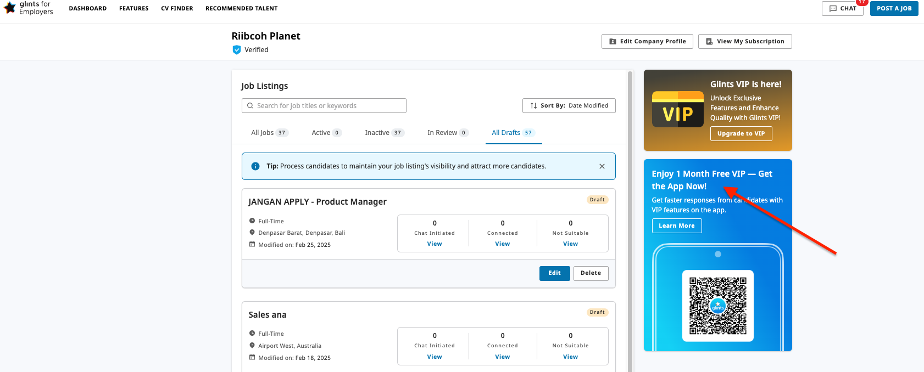Click the Glints for Employers logo
924x372 pixels.
(x=29, y=8)
